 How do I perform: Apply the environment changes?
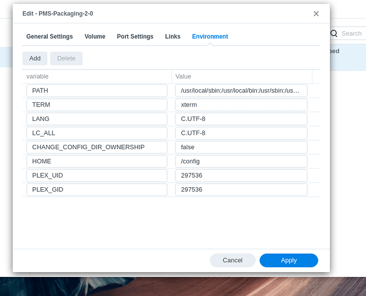[289, 260]
